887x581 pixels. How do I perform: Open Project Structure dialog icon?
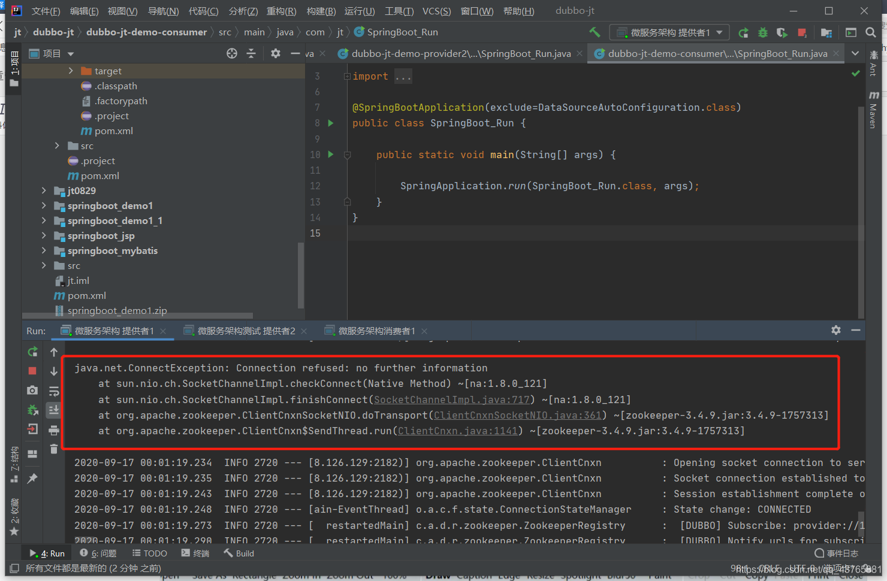pos(826,32)
